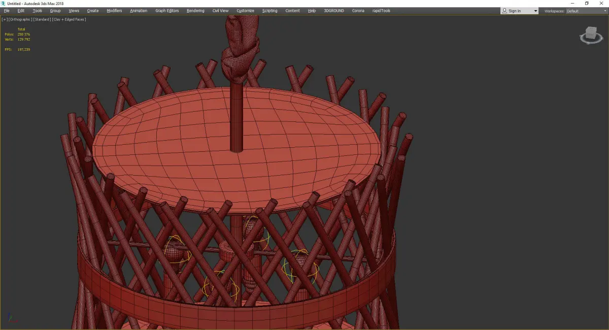Open the rapidTools menu
This screenshot has height=330, width=609.
tap(381, 11)
